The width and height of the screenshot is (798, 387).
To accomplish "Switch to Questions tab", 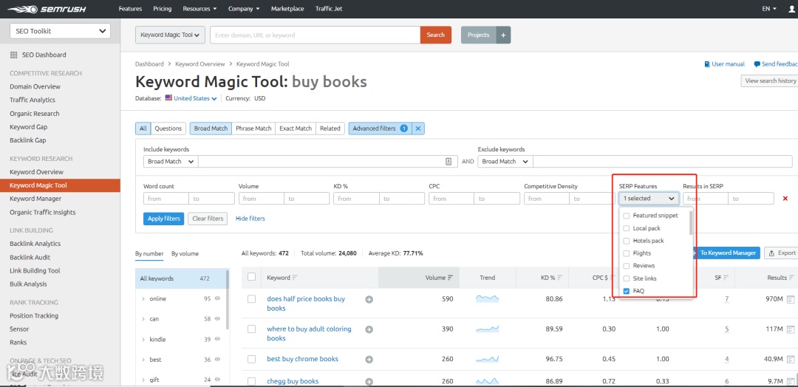I will [168, 129].
